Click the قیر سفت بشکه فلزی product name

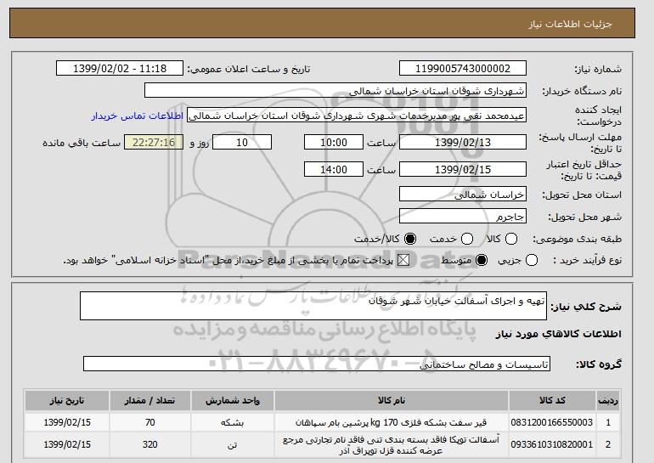392,422
